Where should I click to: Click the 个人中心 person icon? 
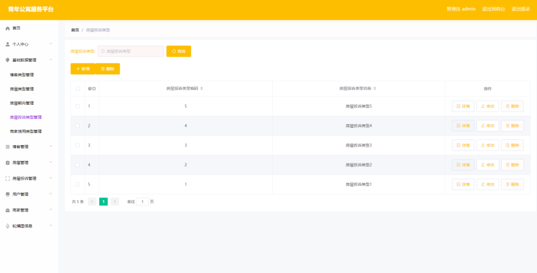[x=7, y=44]
